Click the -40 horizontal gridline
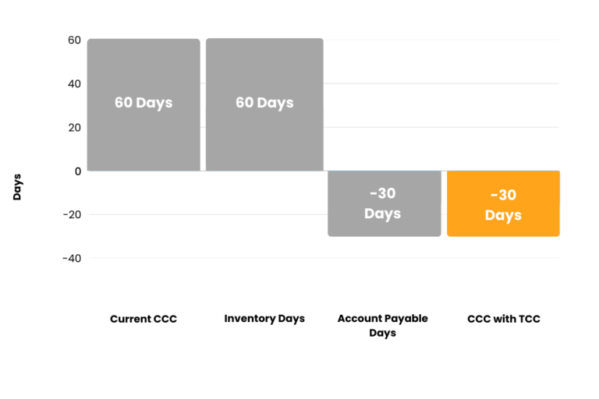 click(324, 258)
